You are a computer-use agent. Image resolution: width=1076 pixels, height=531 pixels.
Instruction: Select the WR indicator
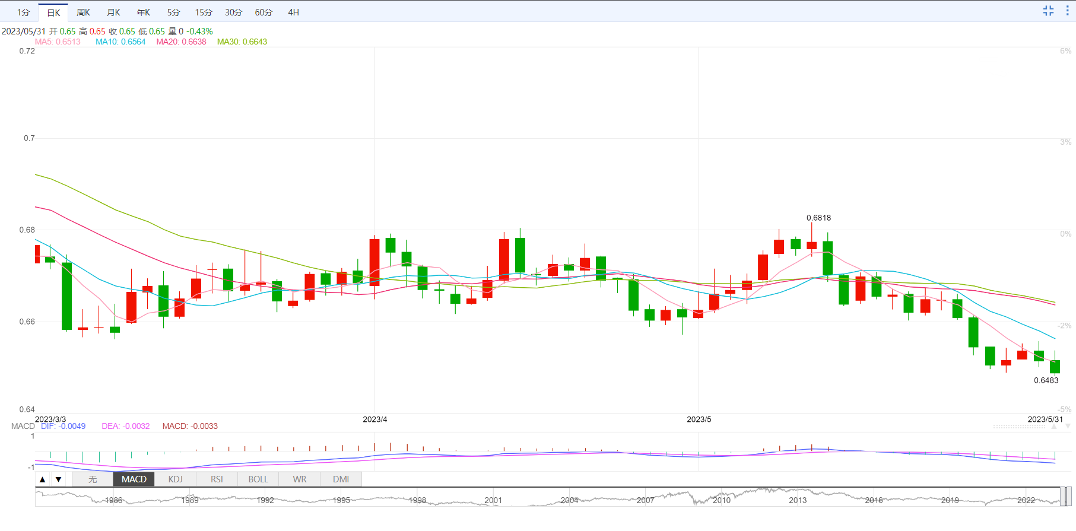pyautogui.click(x=300, y=479)
